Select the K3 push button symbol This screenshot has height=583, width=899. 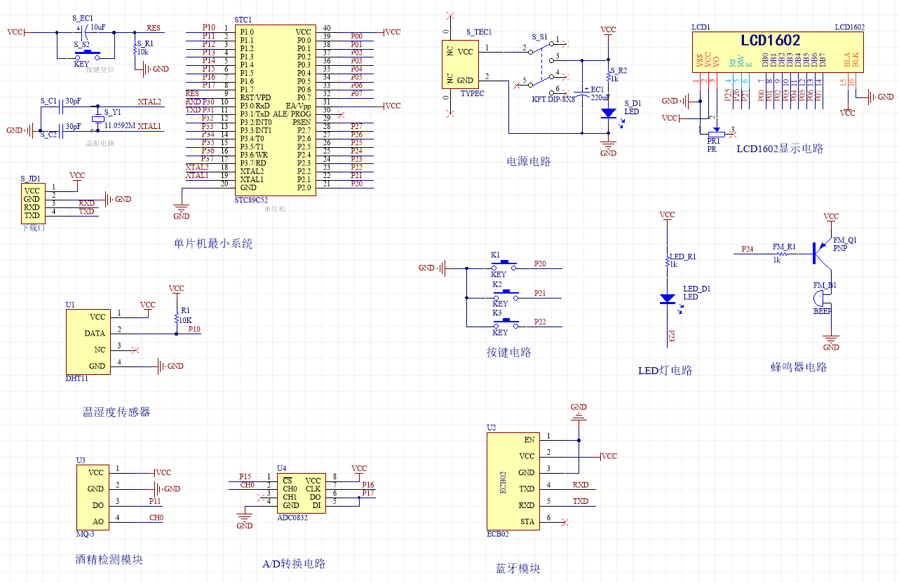[503, 323]
